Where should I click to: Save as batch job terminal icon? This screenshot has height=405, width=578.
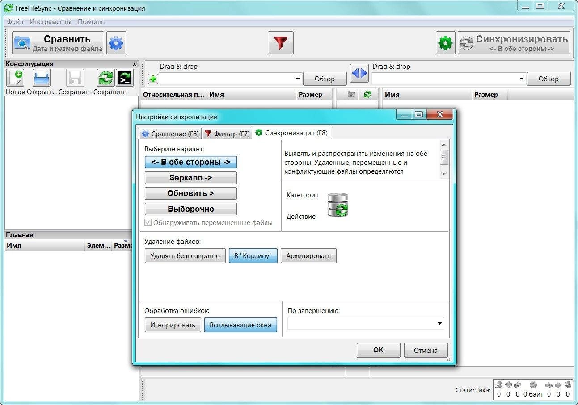[x=125, y=78]
